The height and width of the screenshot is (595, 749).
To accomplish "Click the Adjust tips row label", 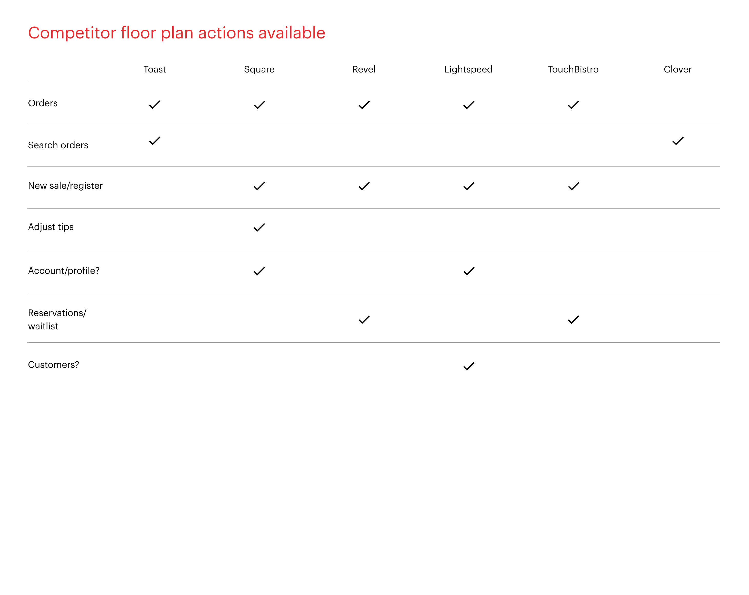I will tap(51, 227).
